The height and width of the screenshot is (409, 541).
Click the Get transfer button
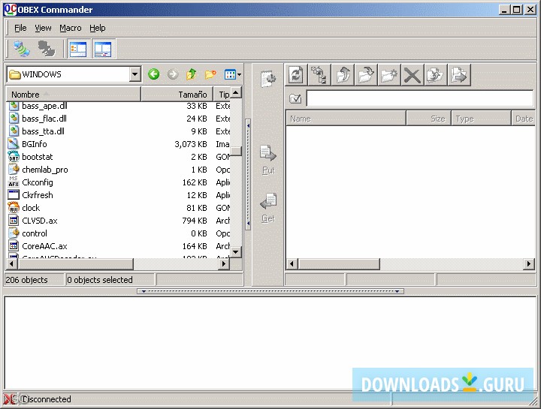(268, 208)
